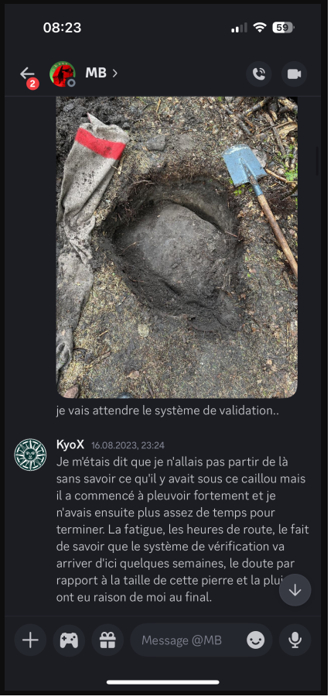
Task: Start a video call with MB
Action: (x=295, y=74)
